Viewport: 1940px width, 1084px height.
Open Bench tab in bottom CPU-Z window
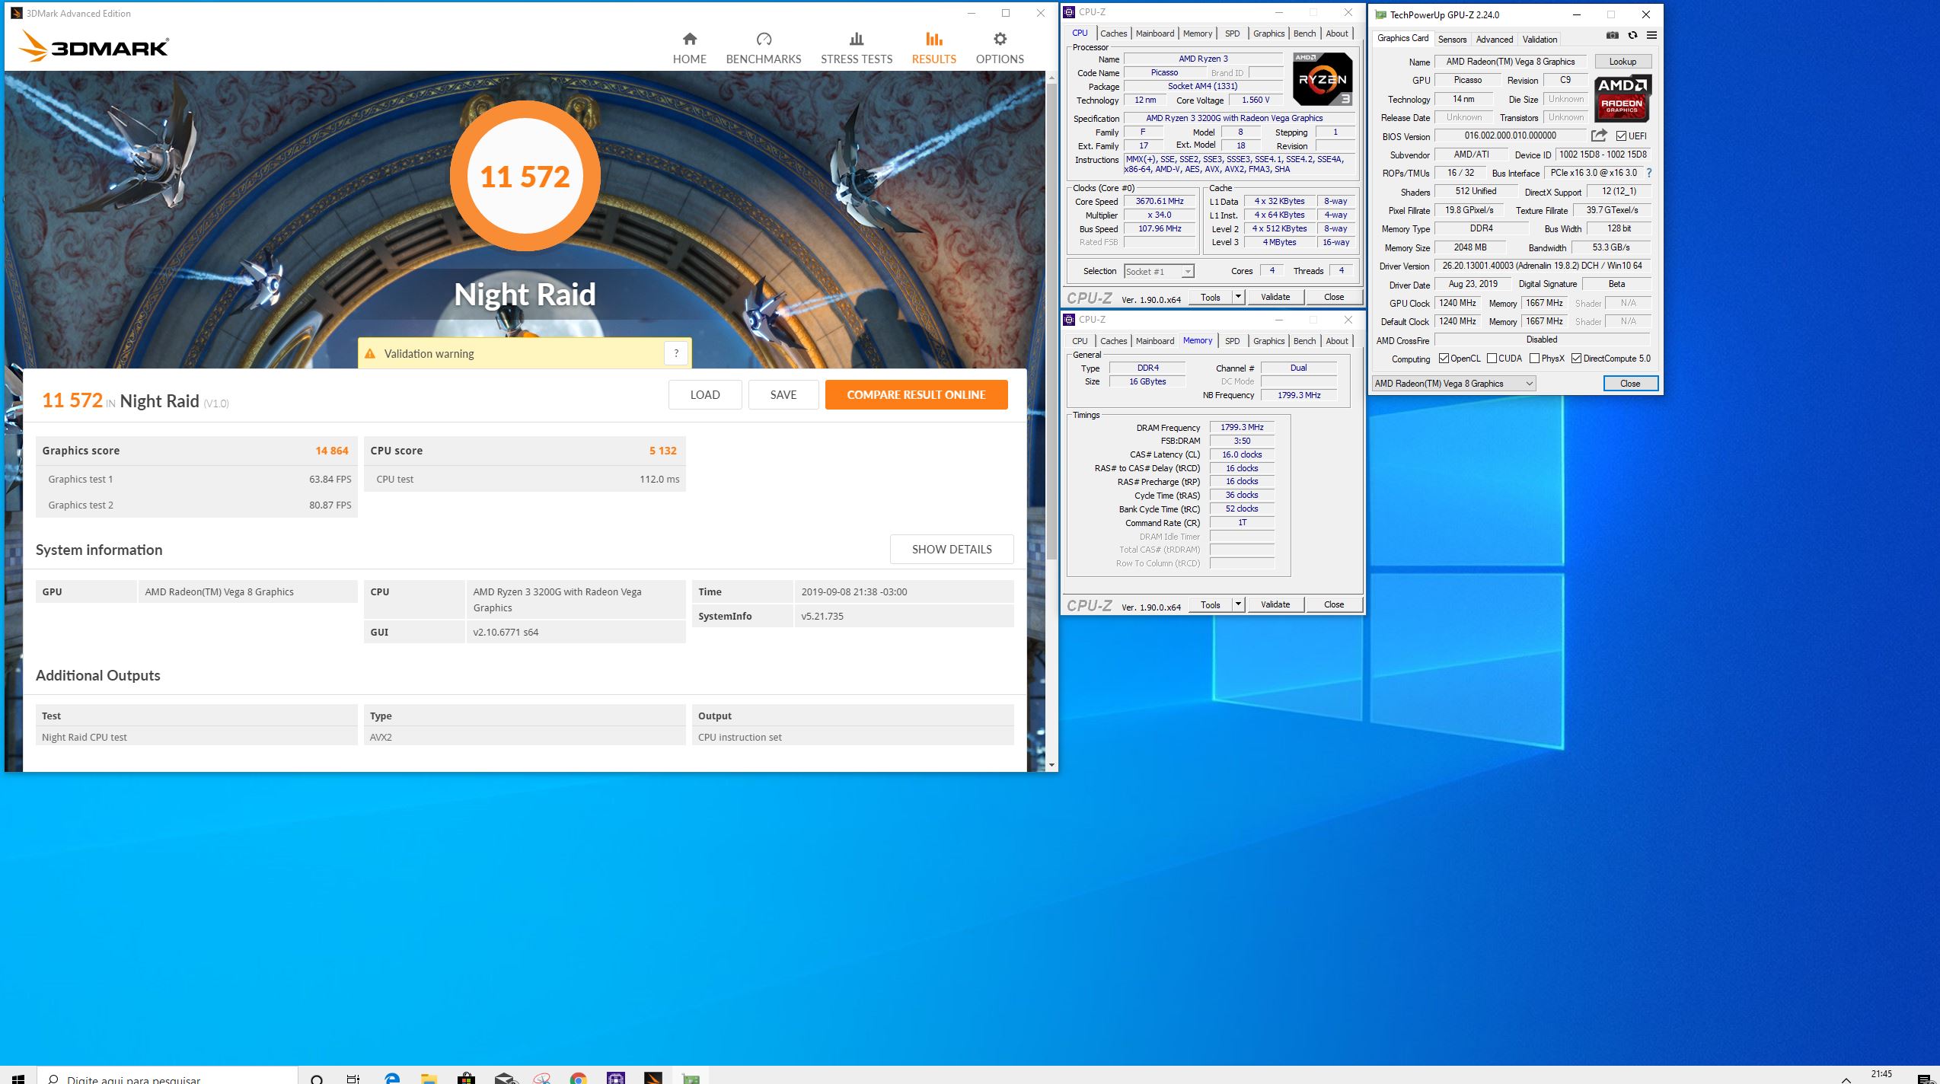(1304, 341)
